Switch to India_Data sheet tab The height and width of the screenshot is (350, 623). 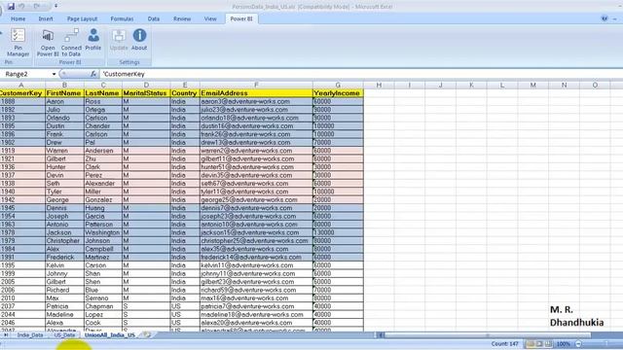[30, 335]
